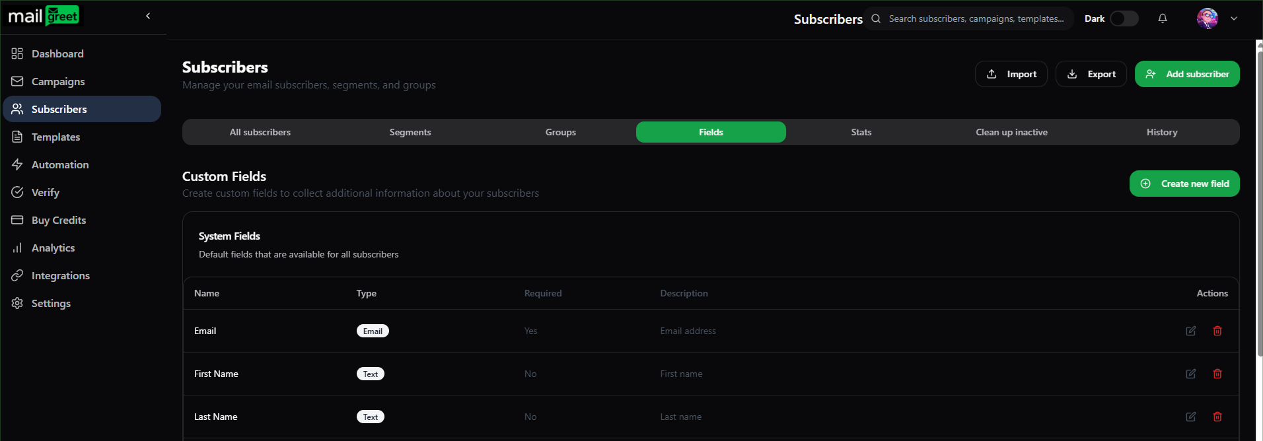This screenshot has width=1263, height=441.
Task: Open the History tab
Action: [x=1162, y=132]
